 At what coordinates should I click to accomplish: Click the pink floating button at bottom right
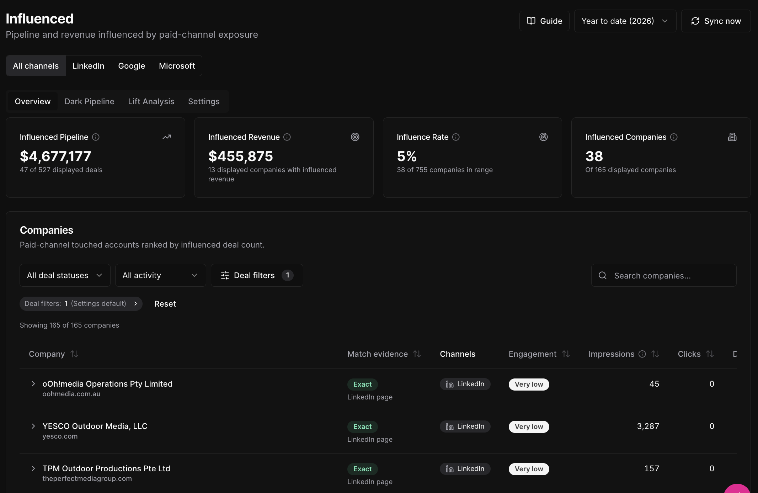[x=738, y=489]
